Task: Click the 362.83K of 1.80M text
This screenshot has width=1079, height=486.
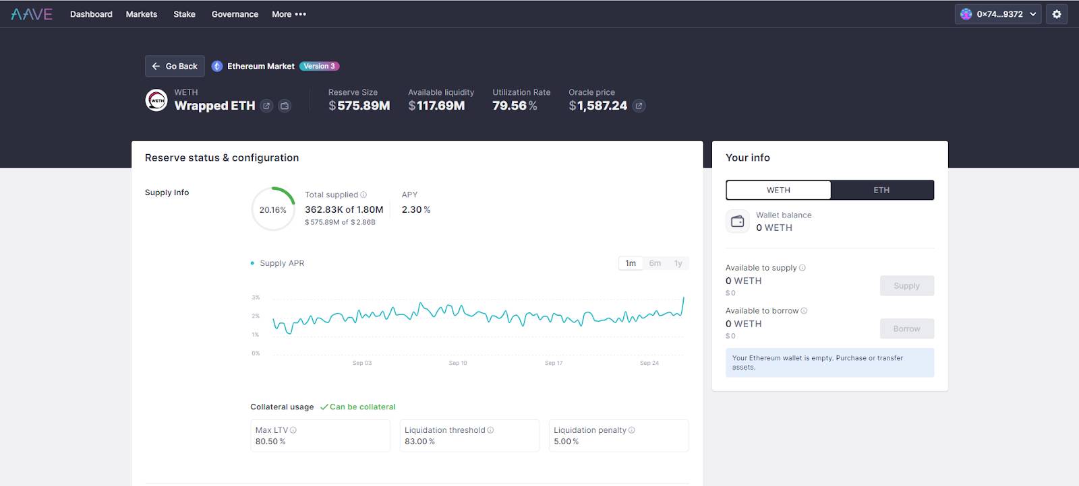Action: coord(344,209)
